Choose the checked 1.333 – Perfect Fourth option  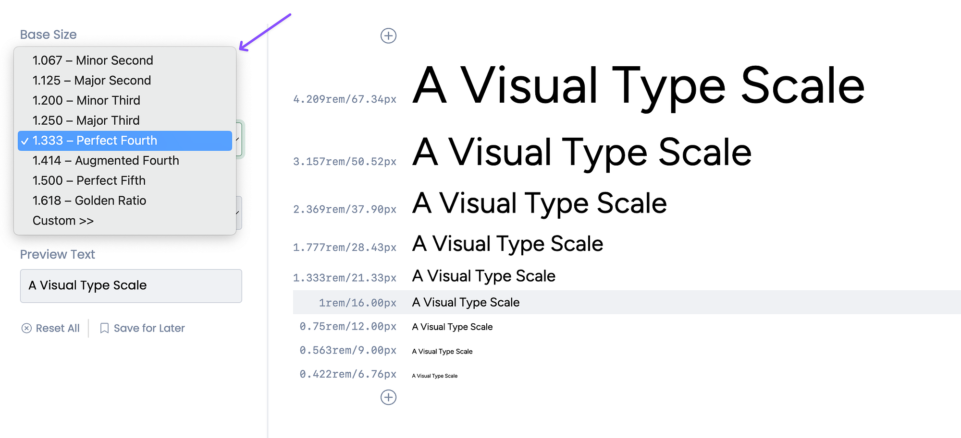point(125,141)
